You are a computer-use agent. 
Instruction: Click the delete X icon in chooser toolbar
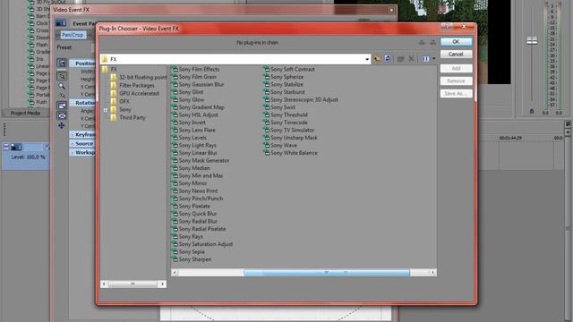(x=411, y=59)
